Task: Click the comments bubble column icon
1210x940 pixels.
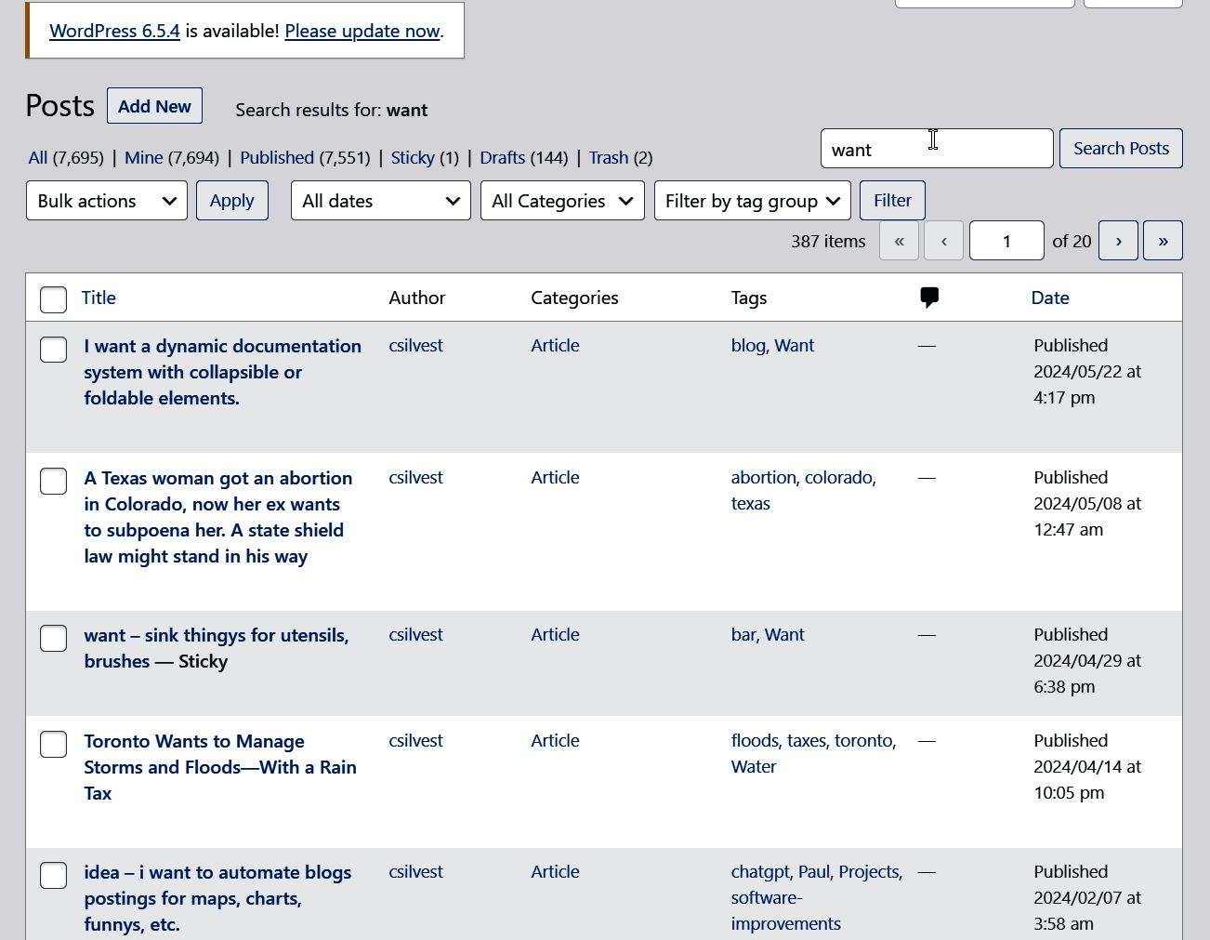Action: tap(928, 298)
